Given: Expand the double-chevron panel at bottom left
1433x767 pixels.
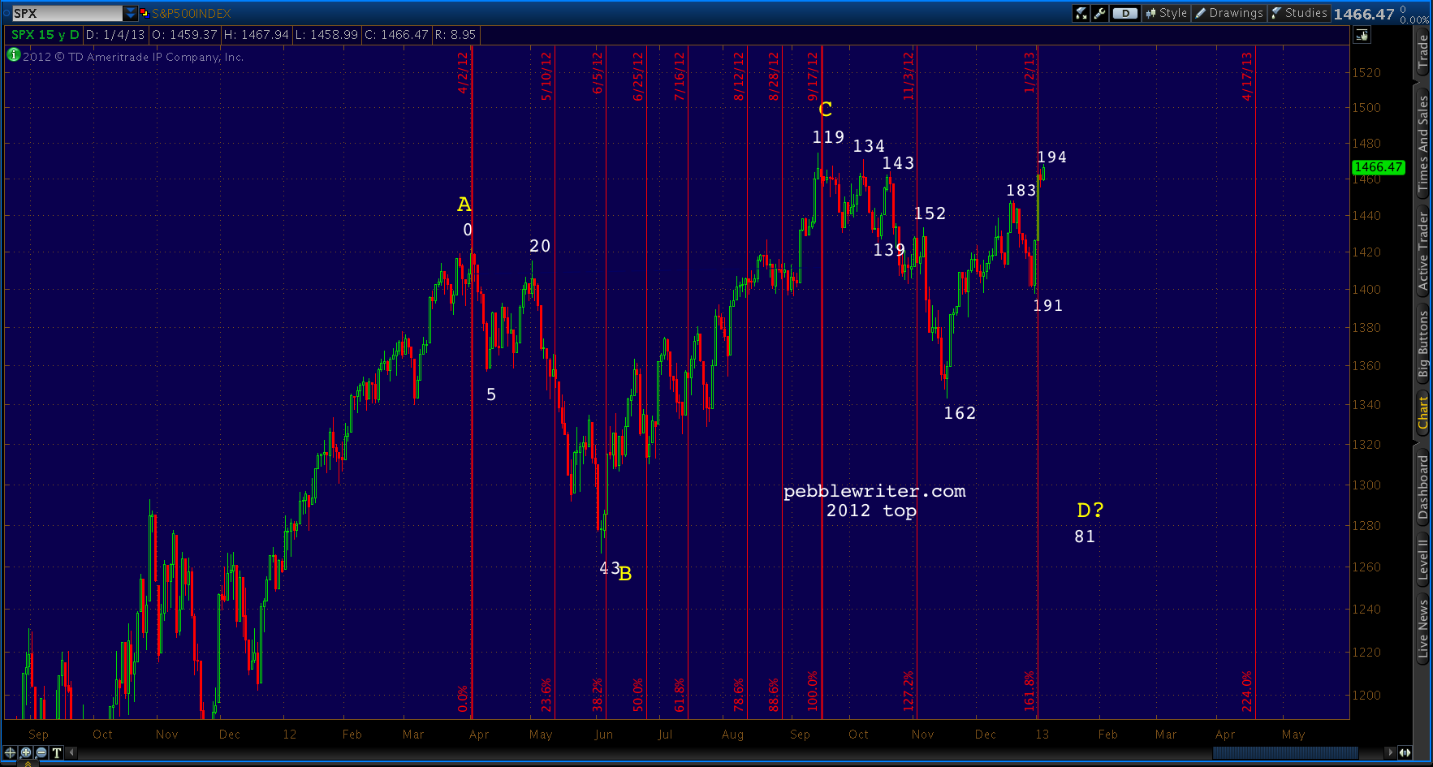Looking at the screenshot, I should (28, 764).
